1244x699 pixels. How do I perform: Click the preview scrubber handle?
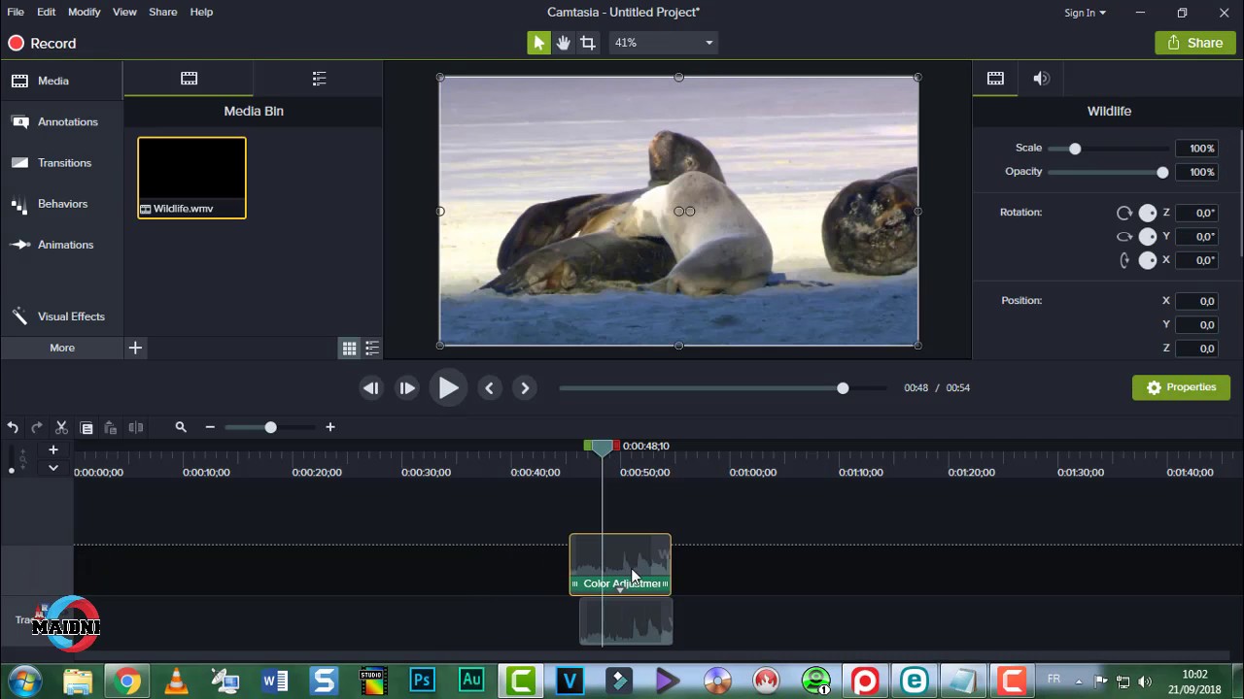[843, 388]
